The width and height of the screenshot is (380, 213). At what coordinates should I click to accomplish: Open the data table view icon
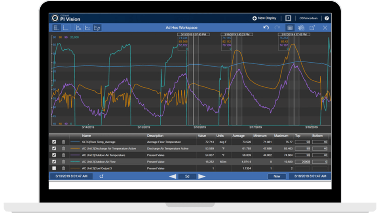(290, 28)
